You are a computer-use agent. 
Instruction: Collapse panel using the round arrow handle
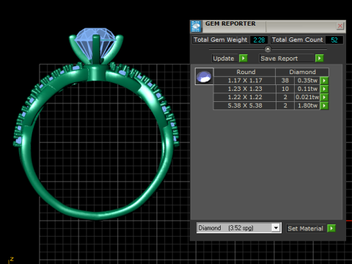point(268,49)
